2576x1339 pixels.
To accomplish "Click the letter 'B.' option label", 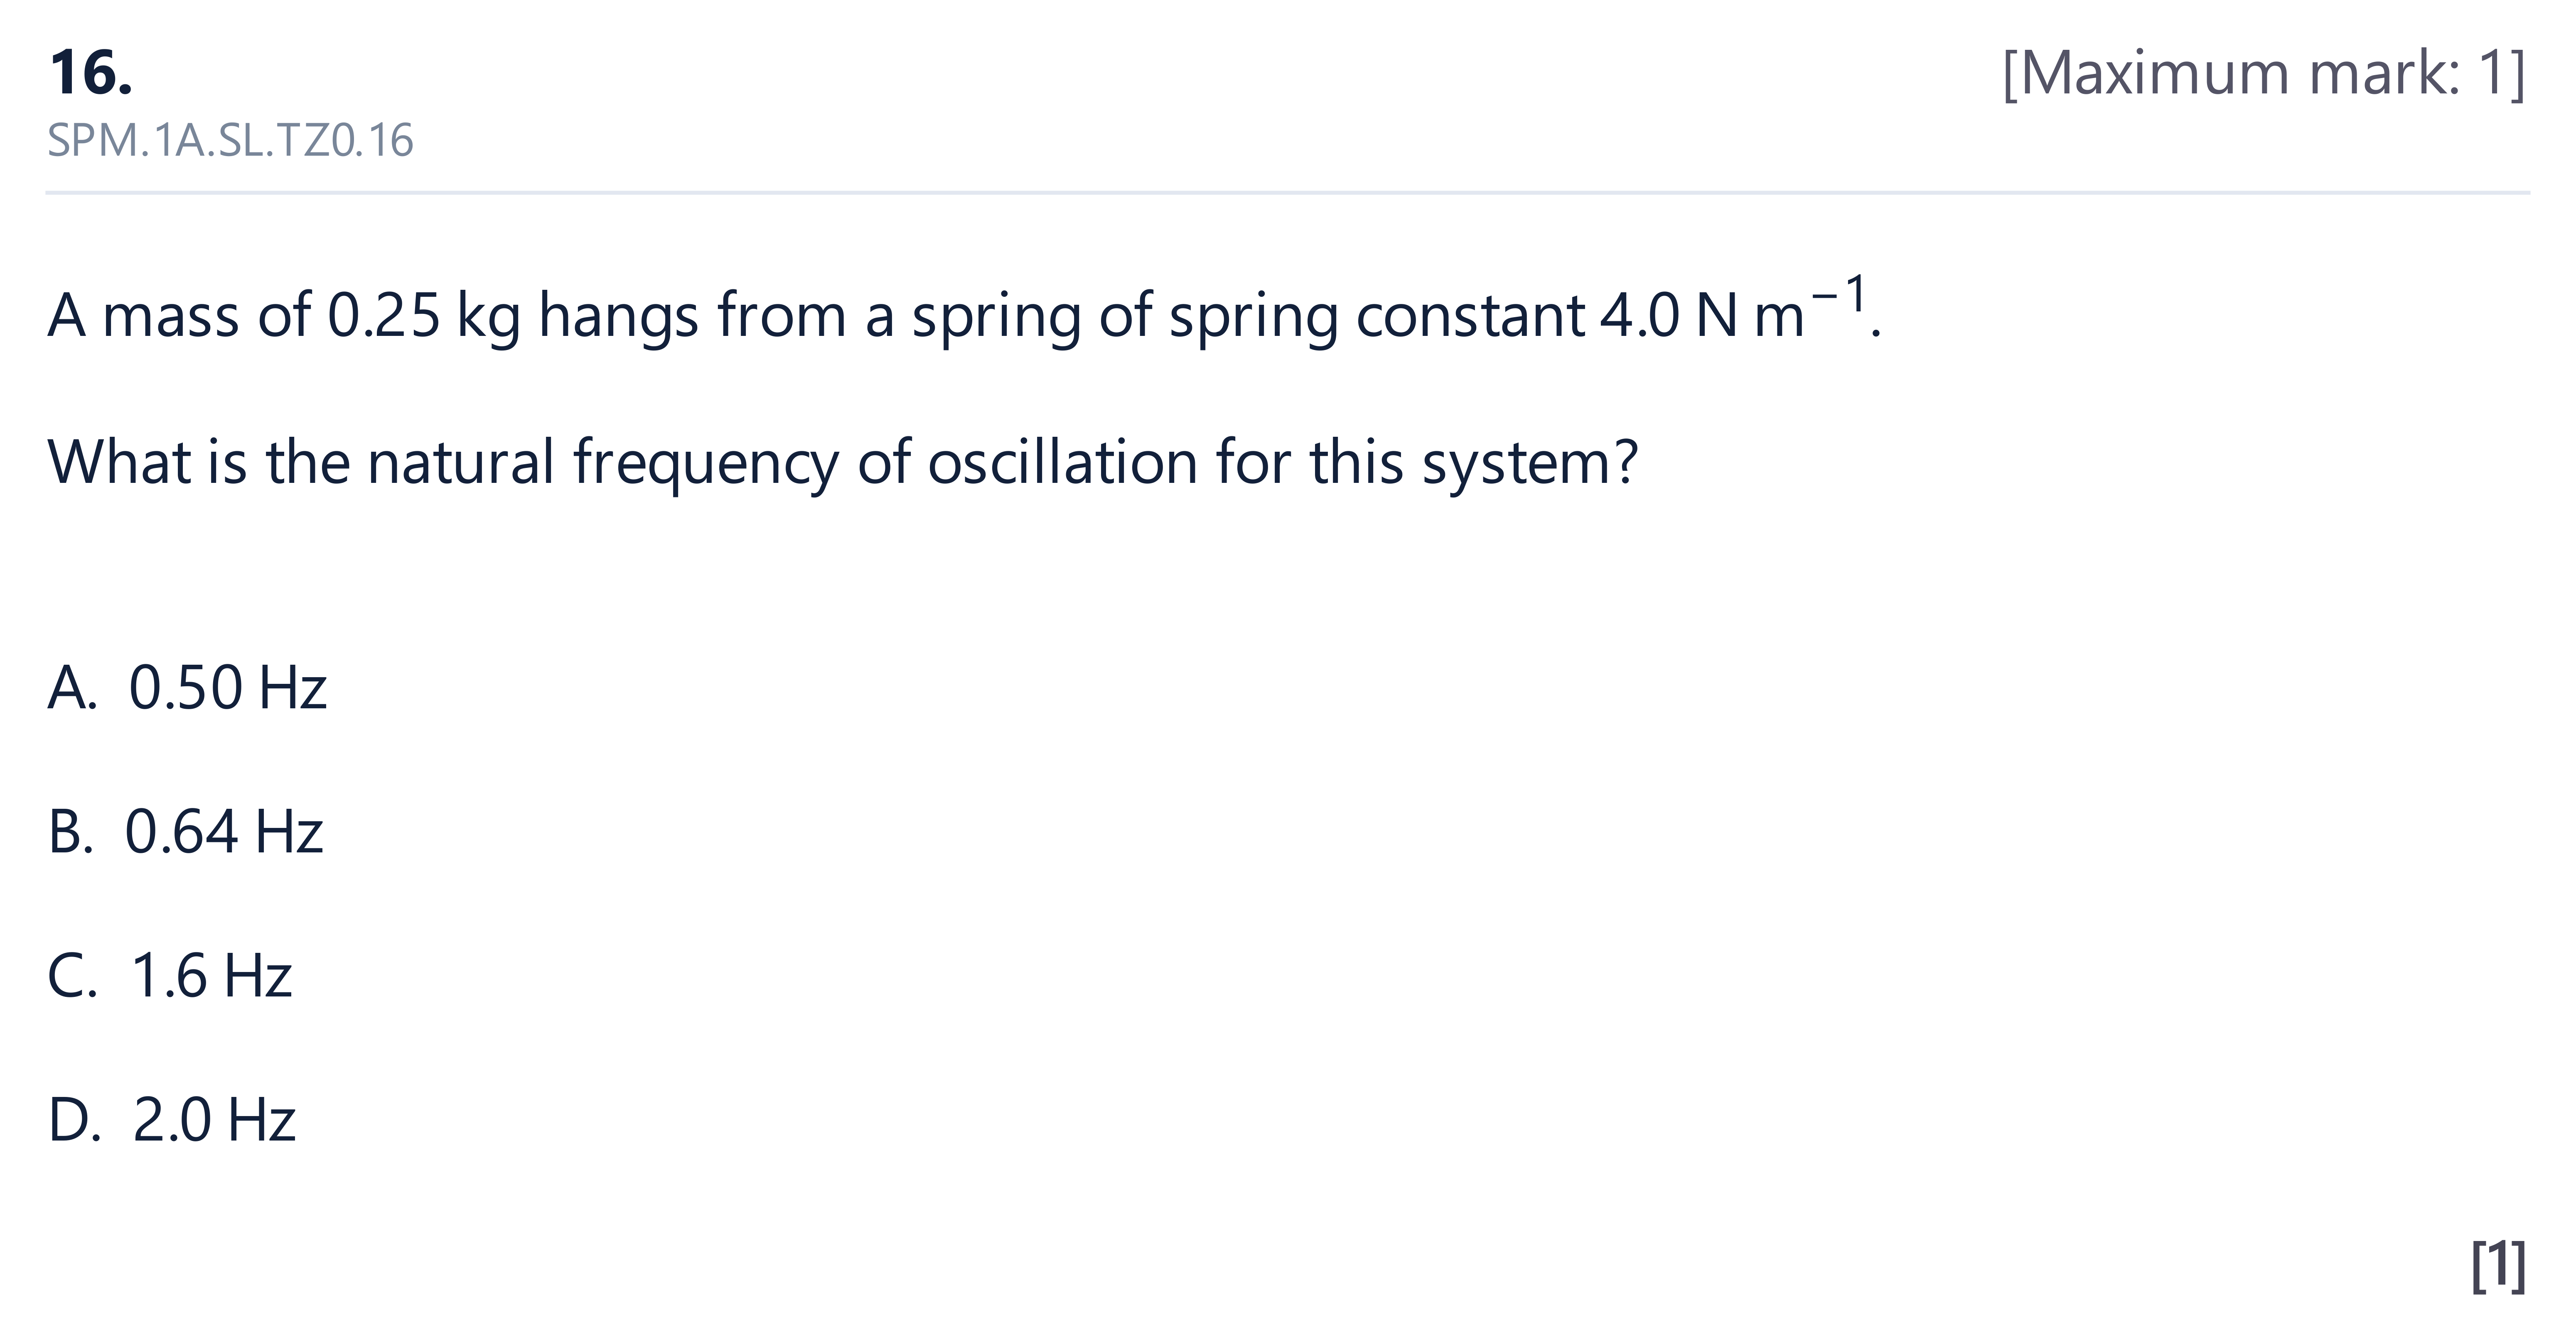I will point(70,831).
